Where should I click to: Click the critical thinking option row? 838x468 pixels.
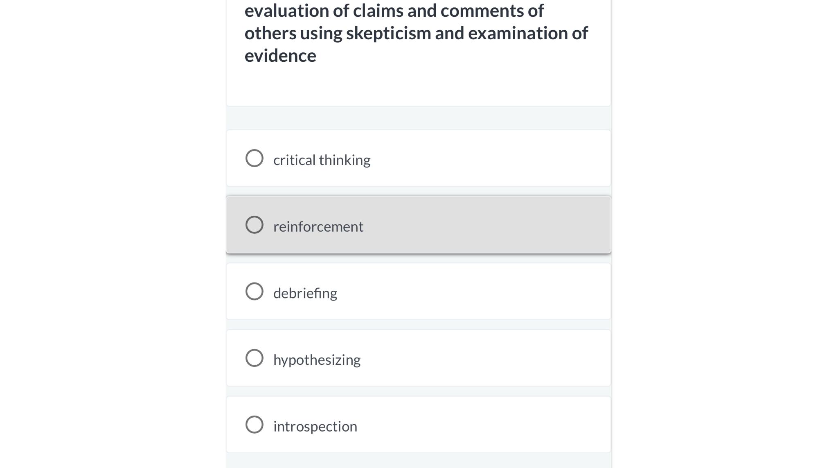417,158
